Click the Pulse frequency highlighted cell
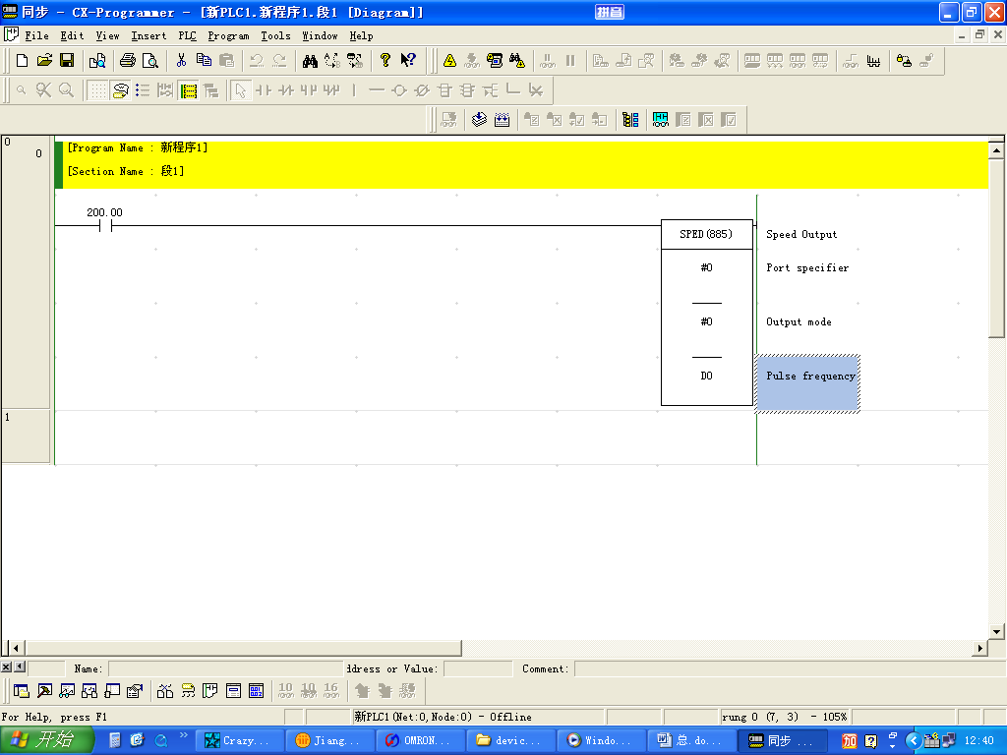1007x755 pixels. pyautogui.click(x=807, y=383)
